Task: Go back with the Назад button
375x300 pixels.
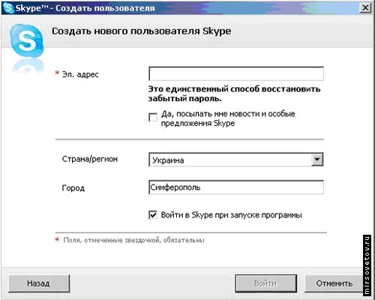Action: click(x=39, y=283)
